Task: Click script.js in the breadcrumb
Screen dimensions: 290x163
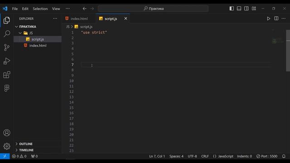Action: click(x=86, y=27)
